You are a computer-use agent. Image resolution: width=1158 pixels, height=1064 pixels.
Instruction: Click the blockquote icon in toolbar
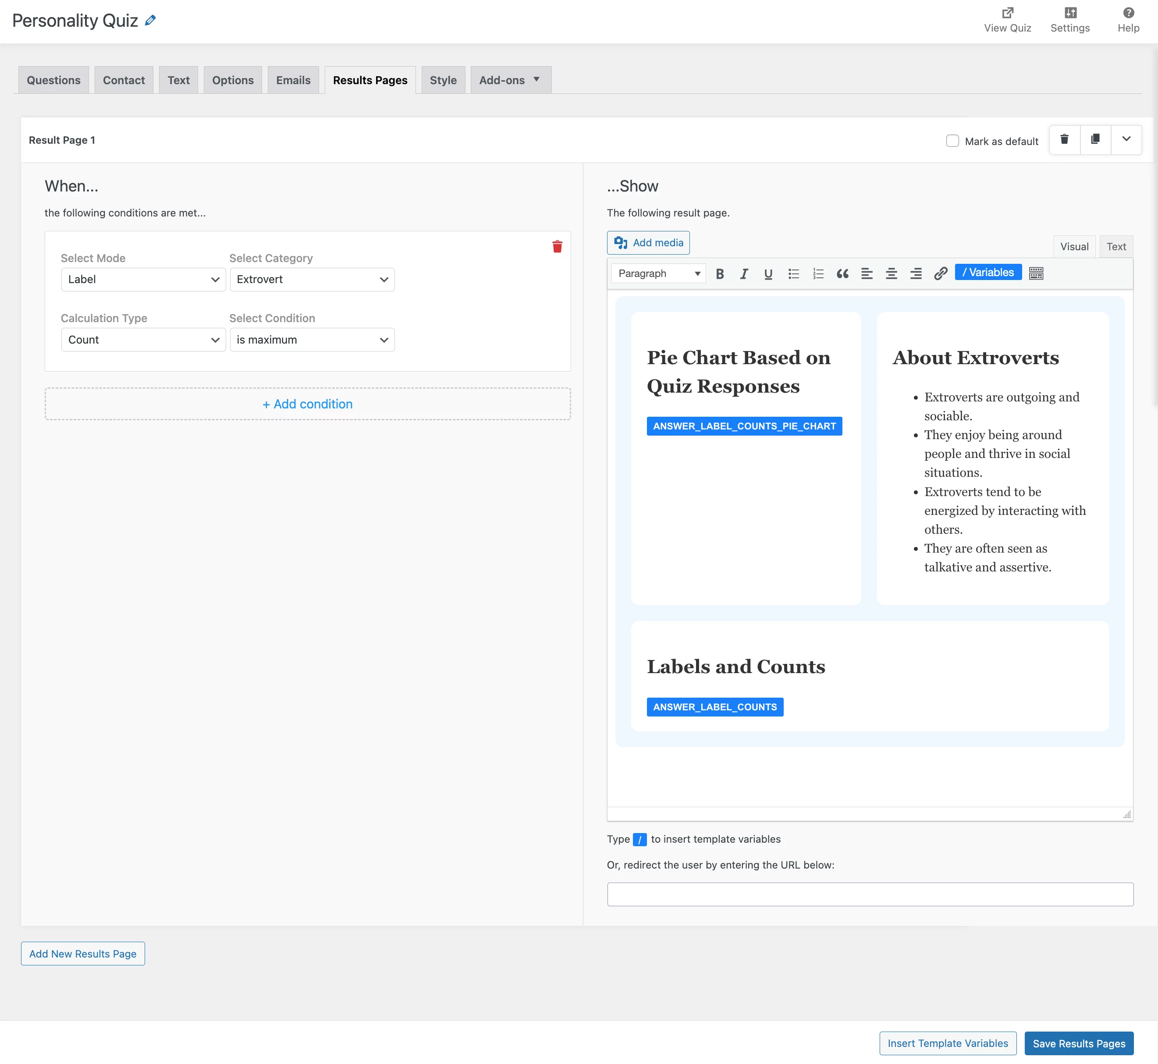click(842, 273)
